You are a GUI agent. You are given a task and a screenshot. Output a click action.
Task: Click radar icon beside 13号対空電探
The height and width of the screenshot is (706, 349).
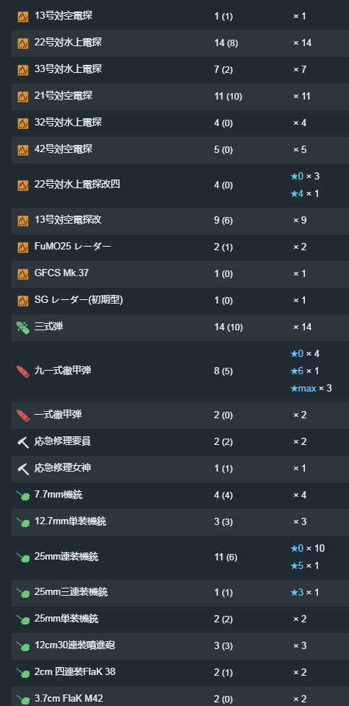point(23,17)
